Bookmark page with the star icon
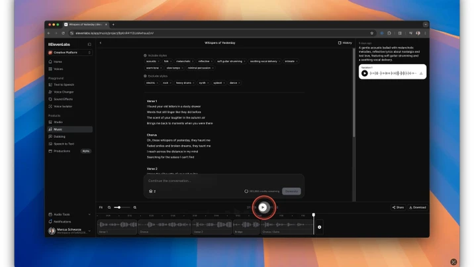474x267 pixels. 372,32
